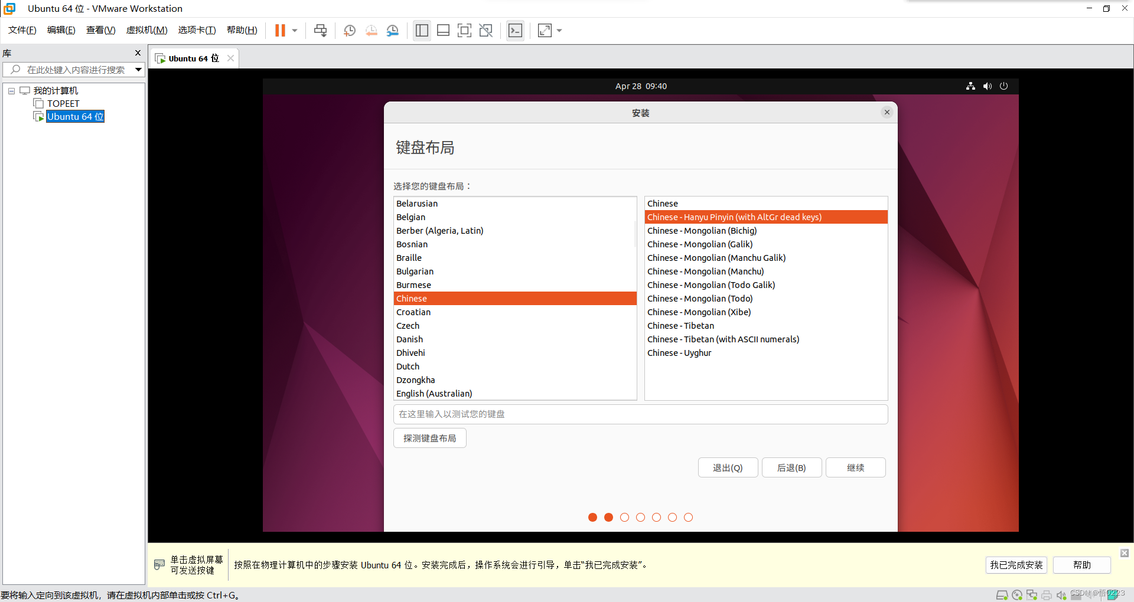Enter full screen mode from the toolbar
Screen dimensions: 1134x602
[465, 31]
